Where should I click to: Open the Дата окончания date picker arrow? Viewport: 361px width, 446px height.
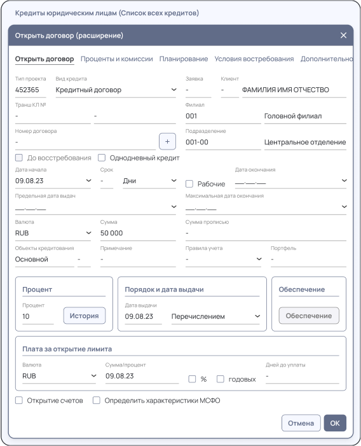point(344,181)
